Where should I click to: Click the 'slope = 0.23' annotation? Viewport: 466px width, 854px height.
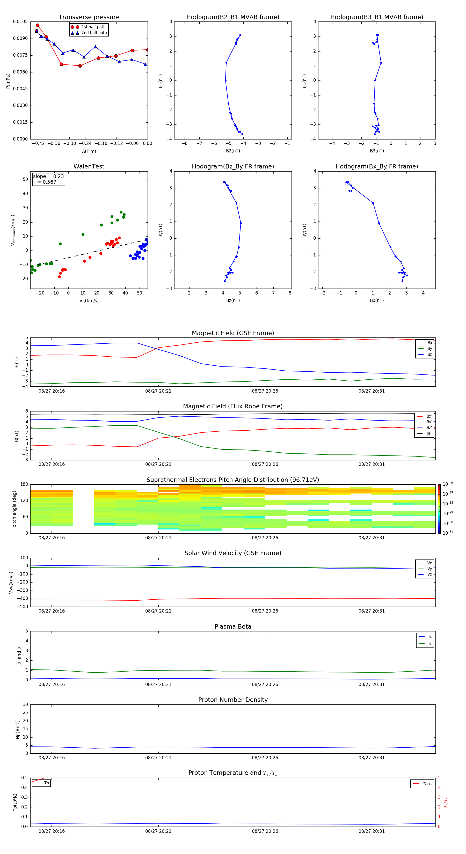(48, 176)
